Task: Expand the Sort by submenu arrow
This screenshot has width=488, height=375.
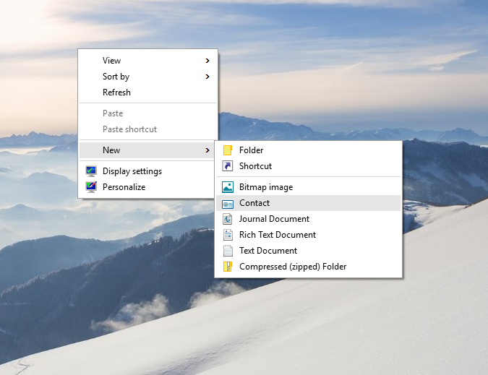Action: (207, 77)
